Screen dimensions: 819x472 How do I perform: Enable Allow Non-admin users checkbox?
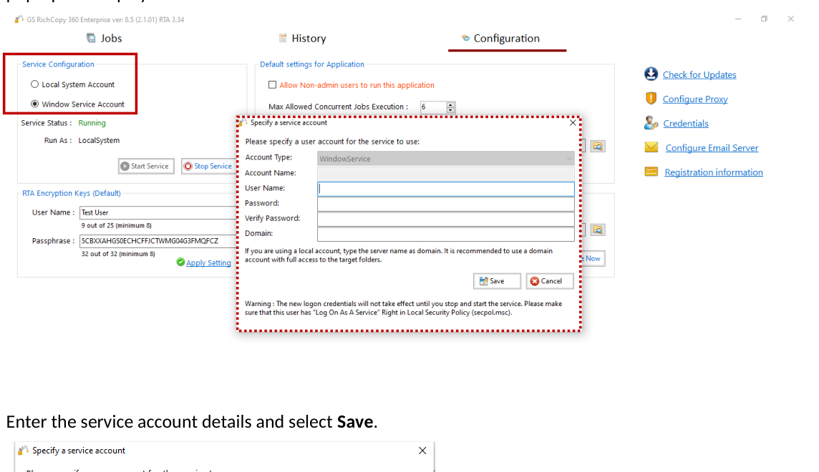(x=272, y=84)
